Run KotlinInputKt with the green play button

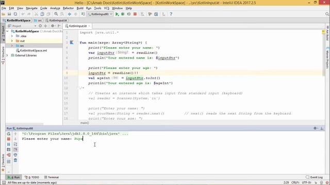click(117, 14)
